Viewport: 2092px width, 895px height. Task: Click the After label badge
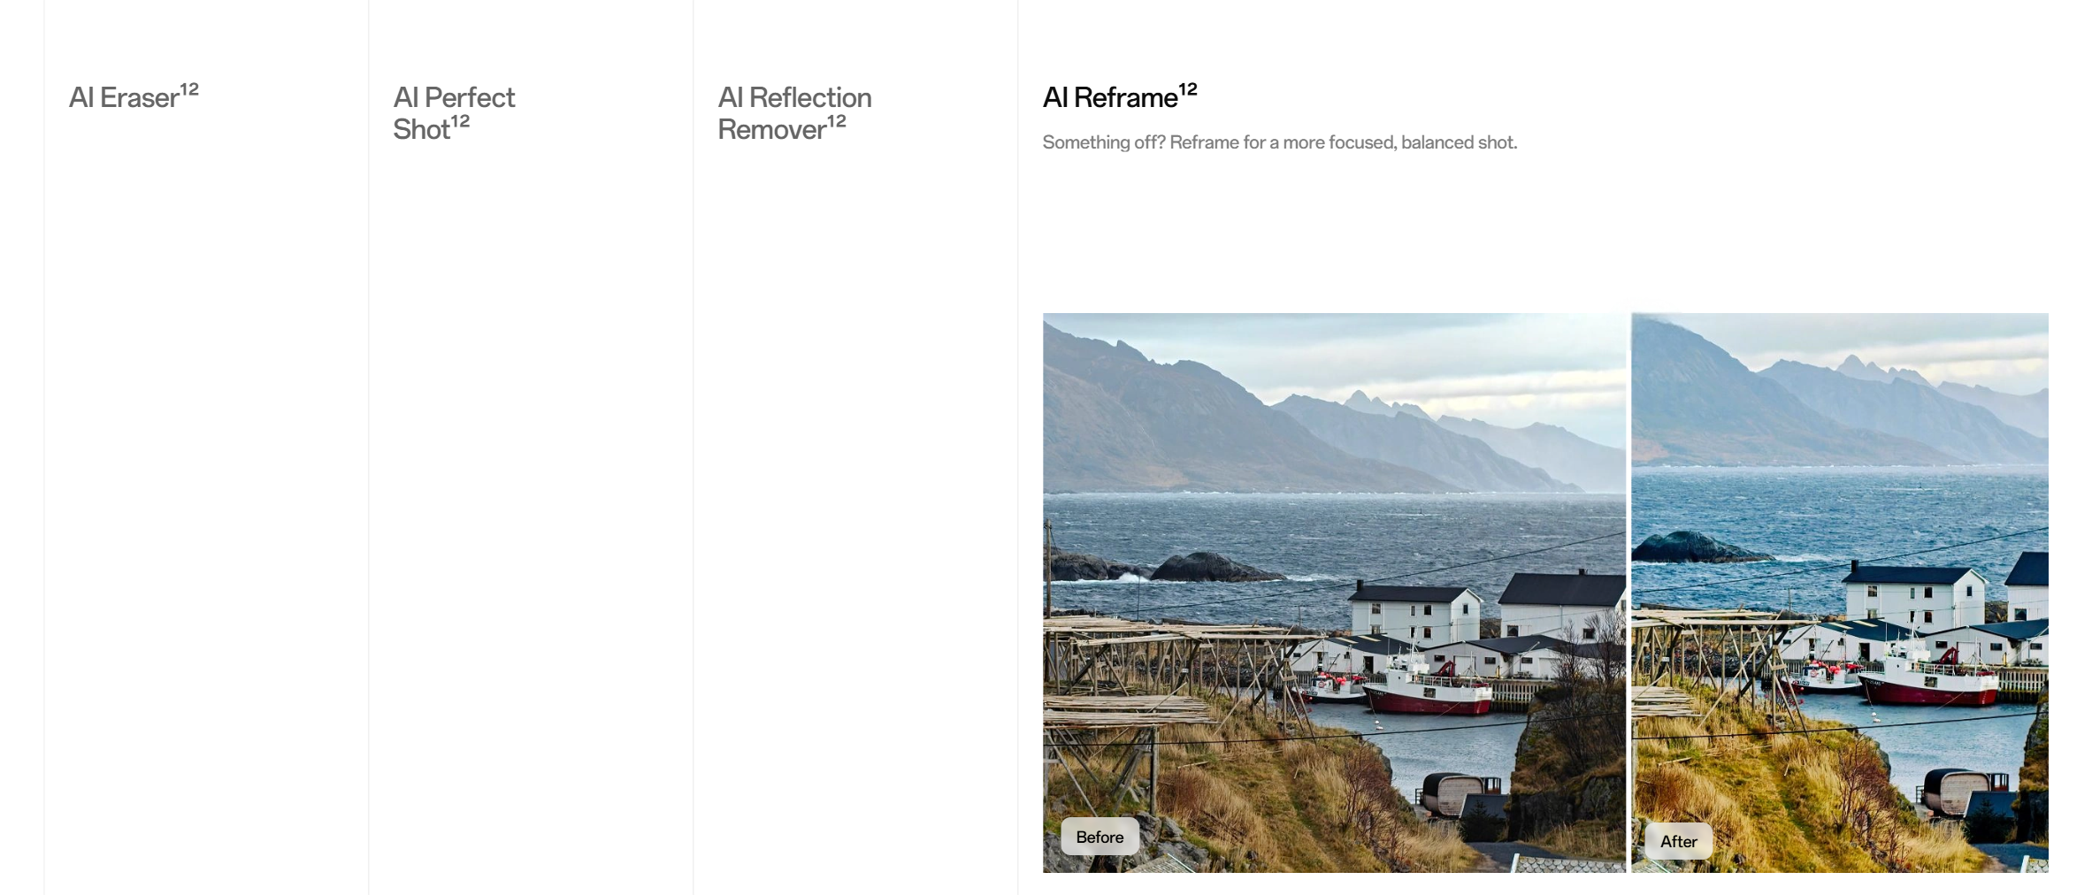[x=1678, y=841]
